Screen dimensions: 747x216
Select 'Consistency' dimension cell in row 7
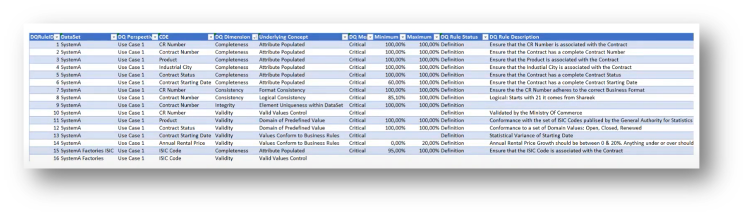(229, 90)
